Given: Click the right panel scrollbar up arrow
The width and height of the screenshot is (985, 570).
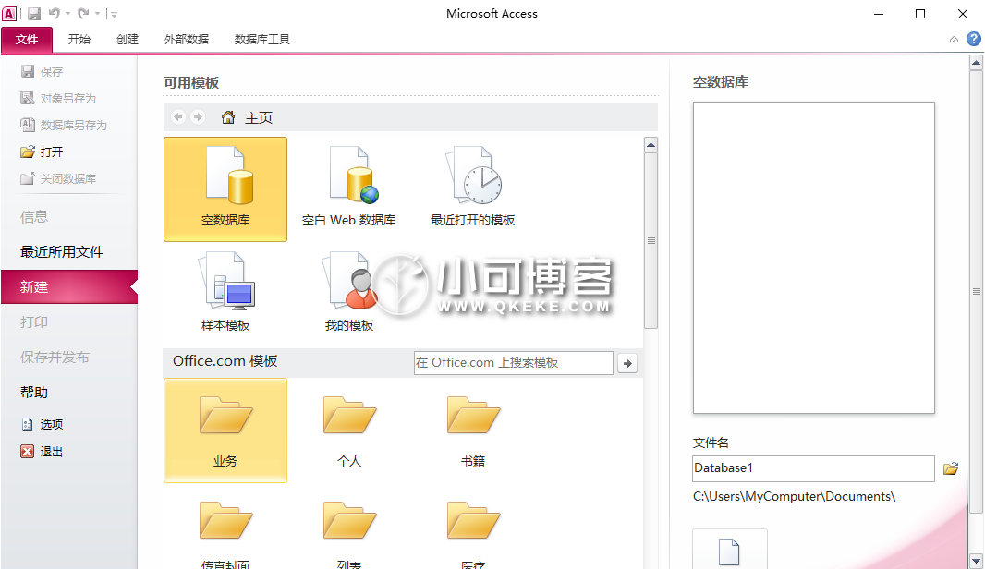Looking at the screenshot, I should point(976,62).
